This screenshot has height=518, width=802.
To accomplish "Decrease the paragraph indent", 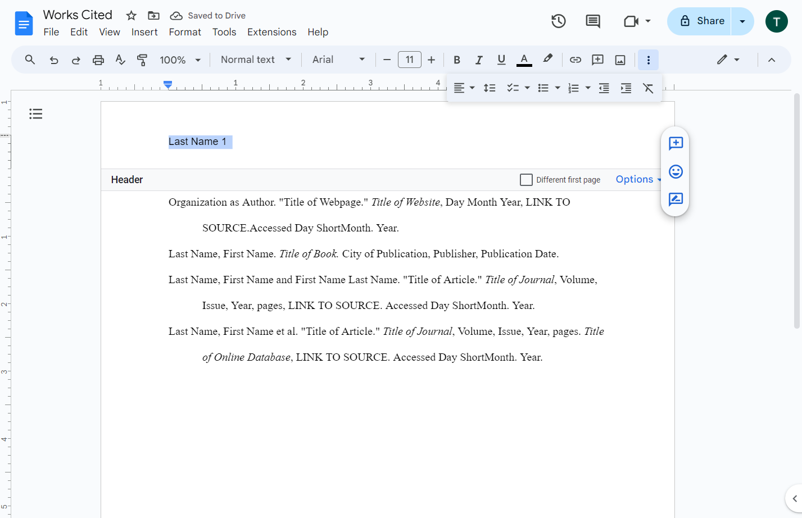I will pyautogui.click(x=604, y=88).
